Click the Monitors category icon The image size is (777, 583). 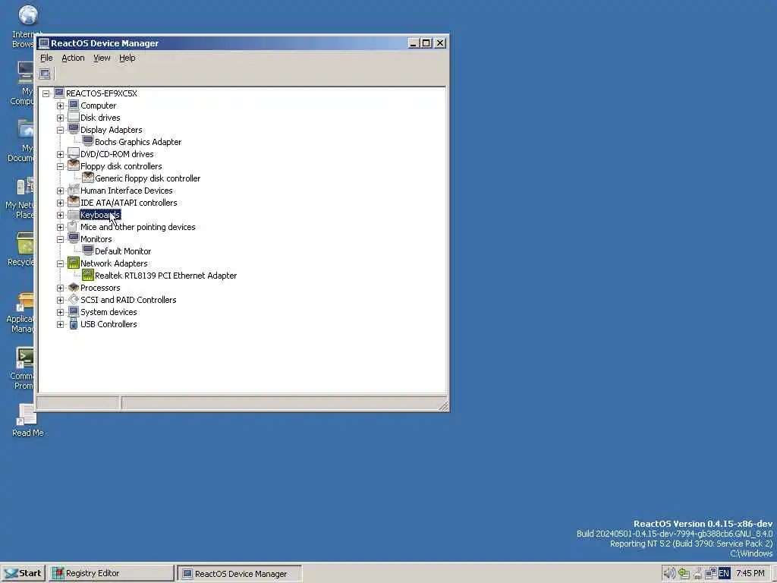click(x=74, y=239)
